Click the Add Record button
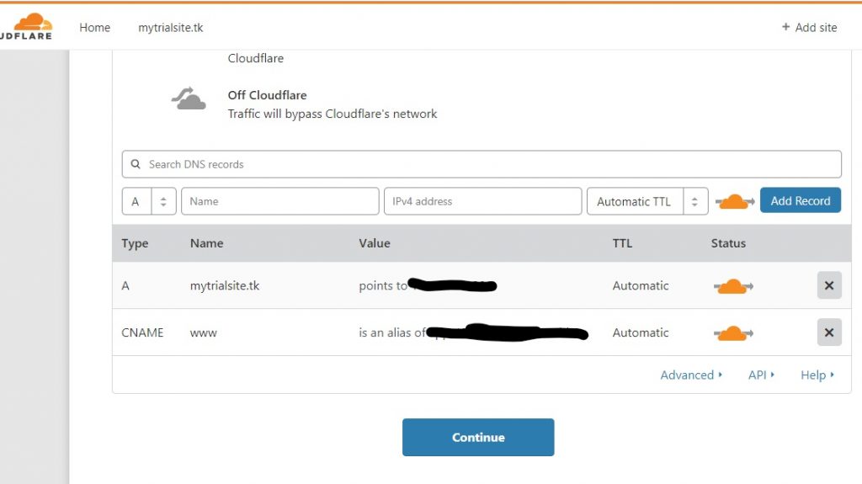The height and width of the screenshot is (484, 862). [x=801, y=200]
